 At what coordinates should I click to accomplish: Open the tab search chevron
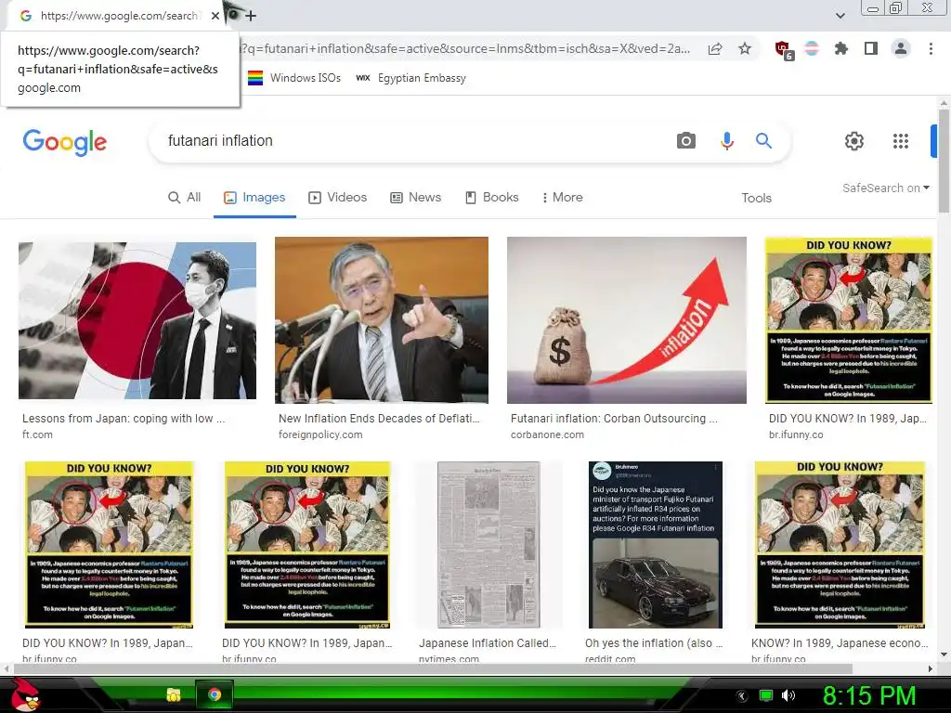click(x=840, y=16)
